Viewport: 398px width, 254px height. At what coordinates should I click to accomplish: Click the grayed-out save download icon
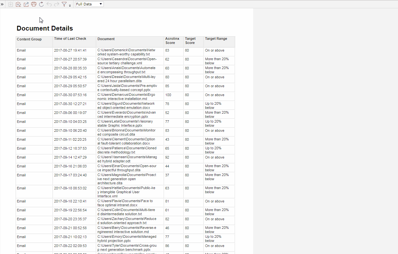(11, 4)
